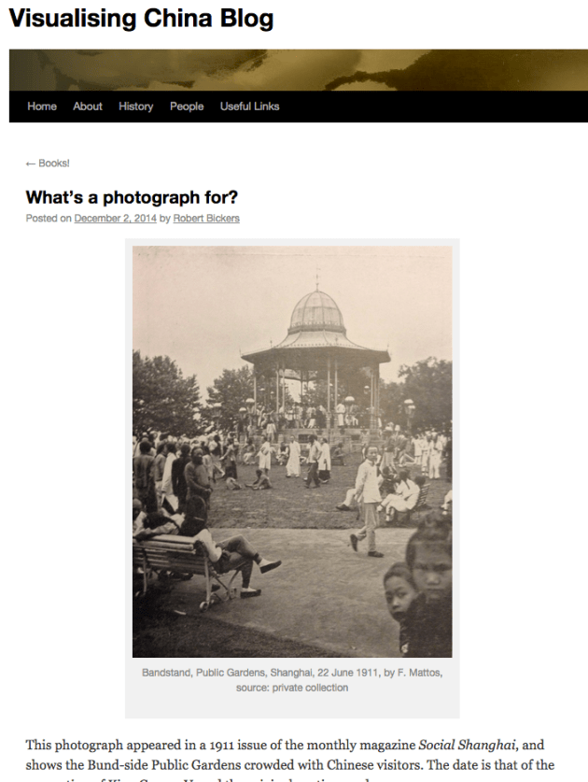Open author Robert Bickers' page

(206, 219)
